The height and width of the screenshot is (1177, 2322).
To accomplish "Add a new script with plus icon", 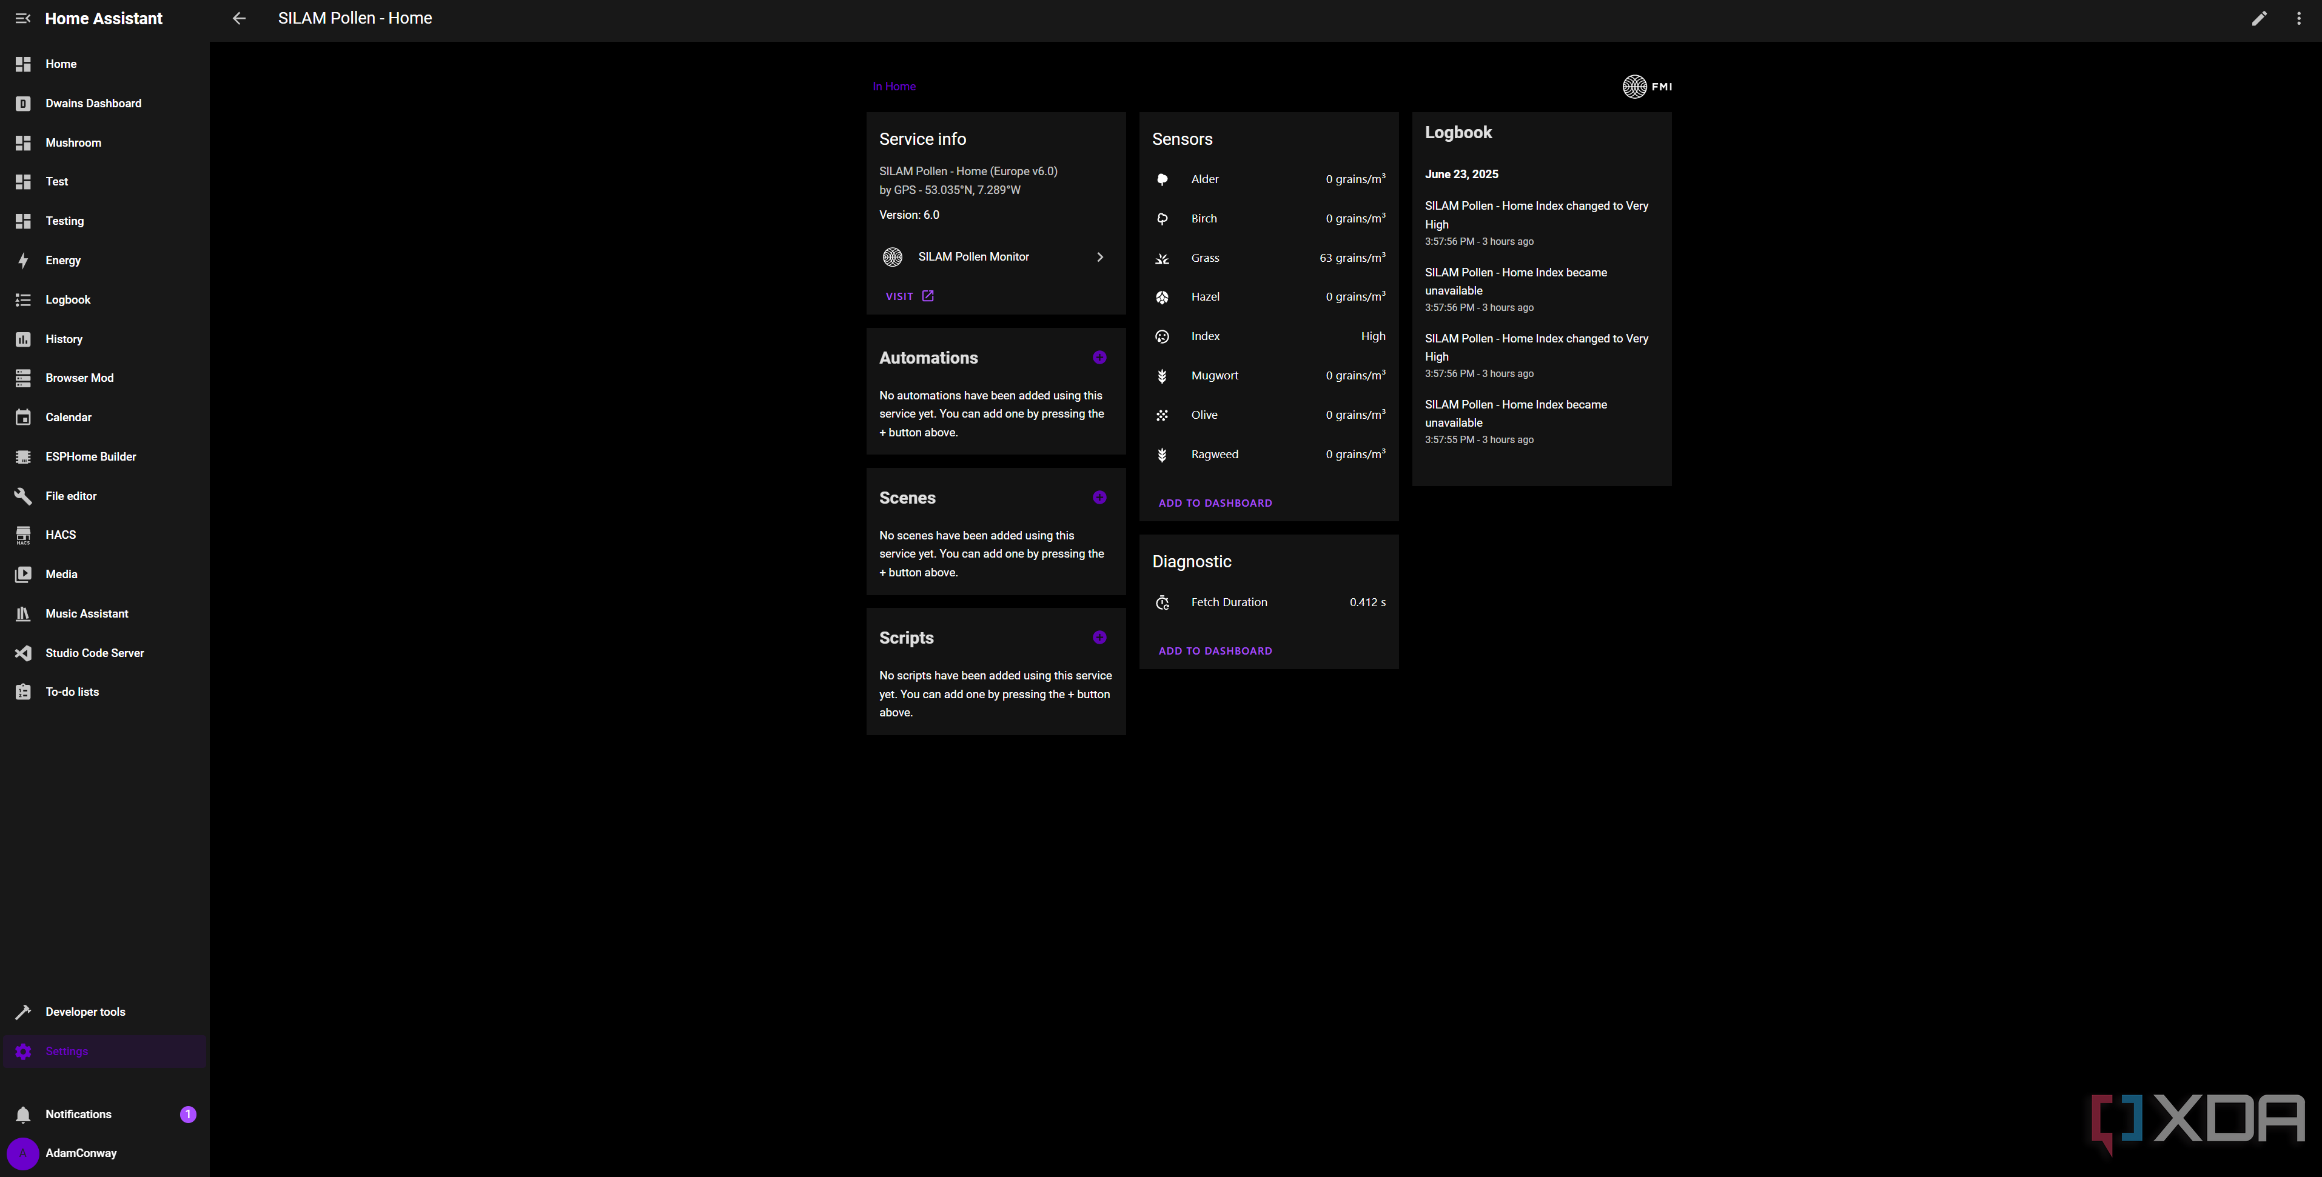I will click(1099, 638).
